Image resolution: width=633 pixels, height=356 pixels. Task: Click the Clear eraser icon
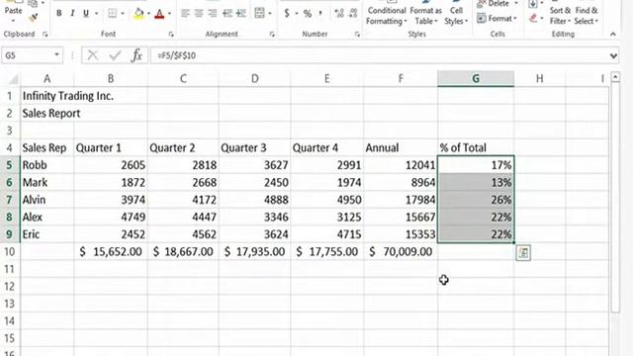[x=534, y=18]
